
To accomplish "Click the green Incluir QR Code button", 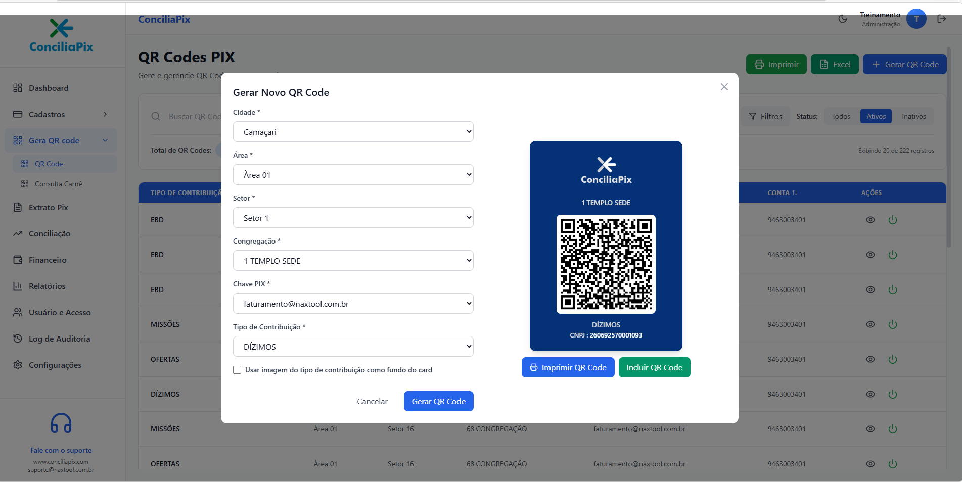I will coord(654,367).
